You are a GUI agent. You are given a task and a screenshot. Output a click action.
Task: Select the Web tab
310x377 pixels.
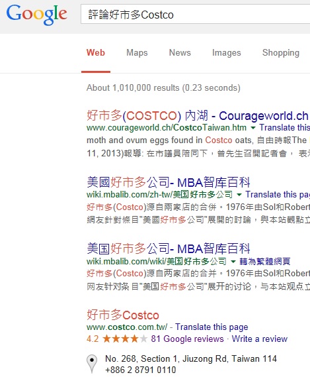[96, 52]
